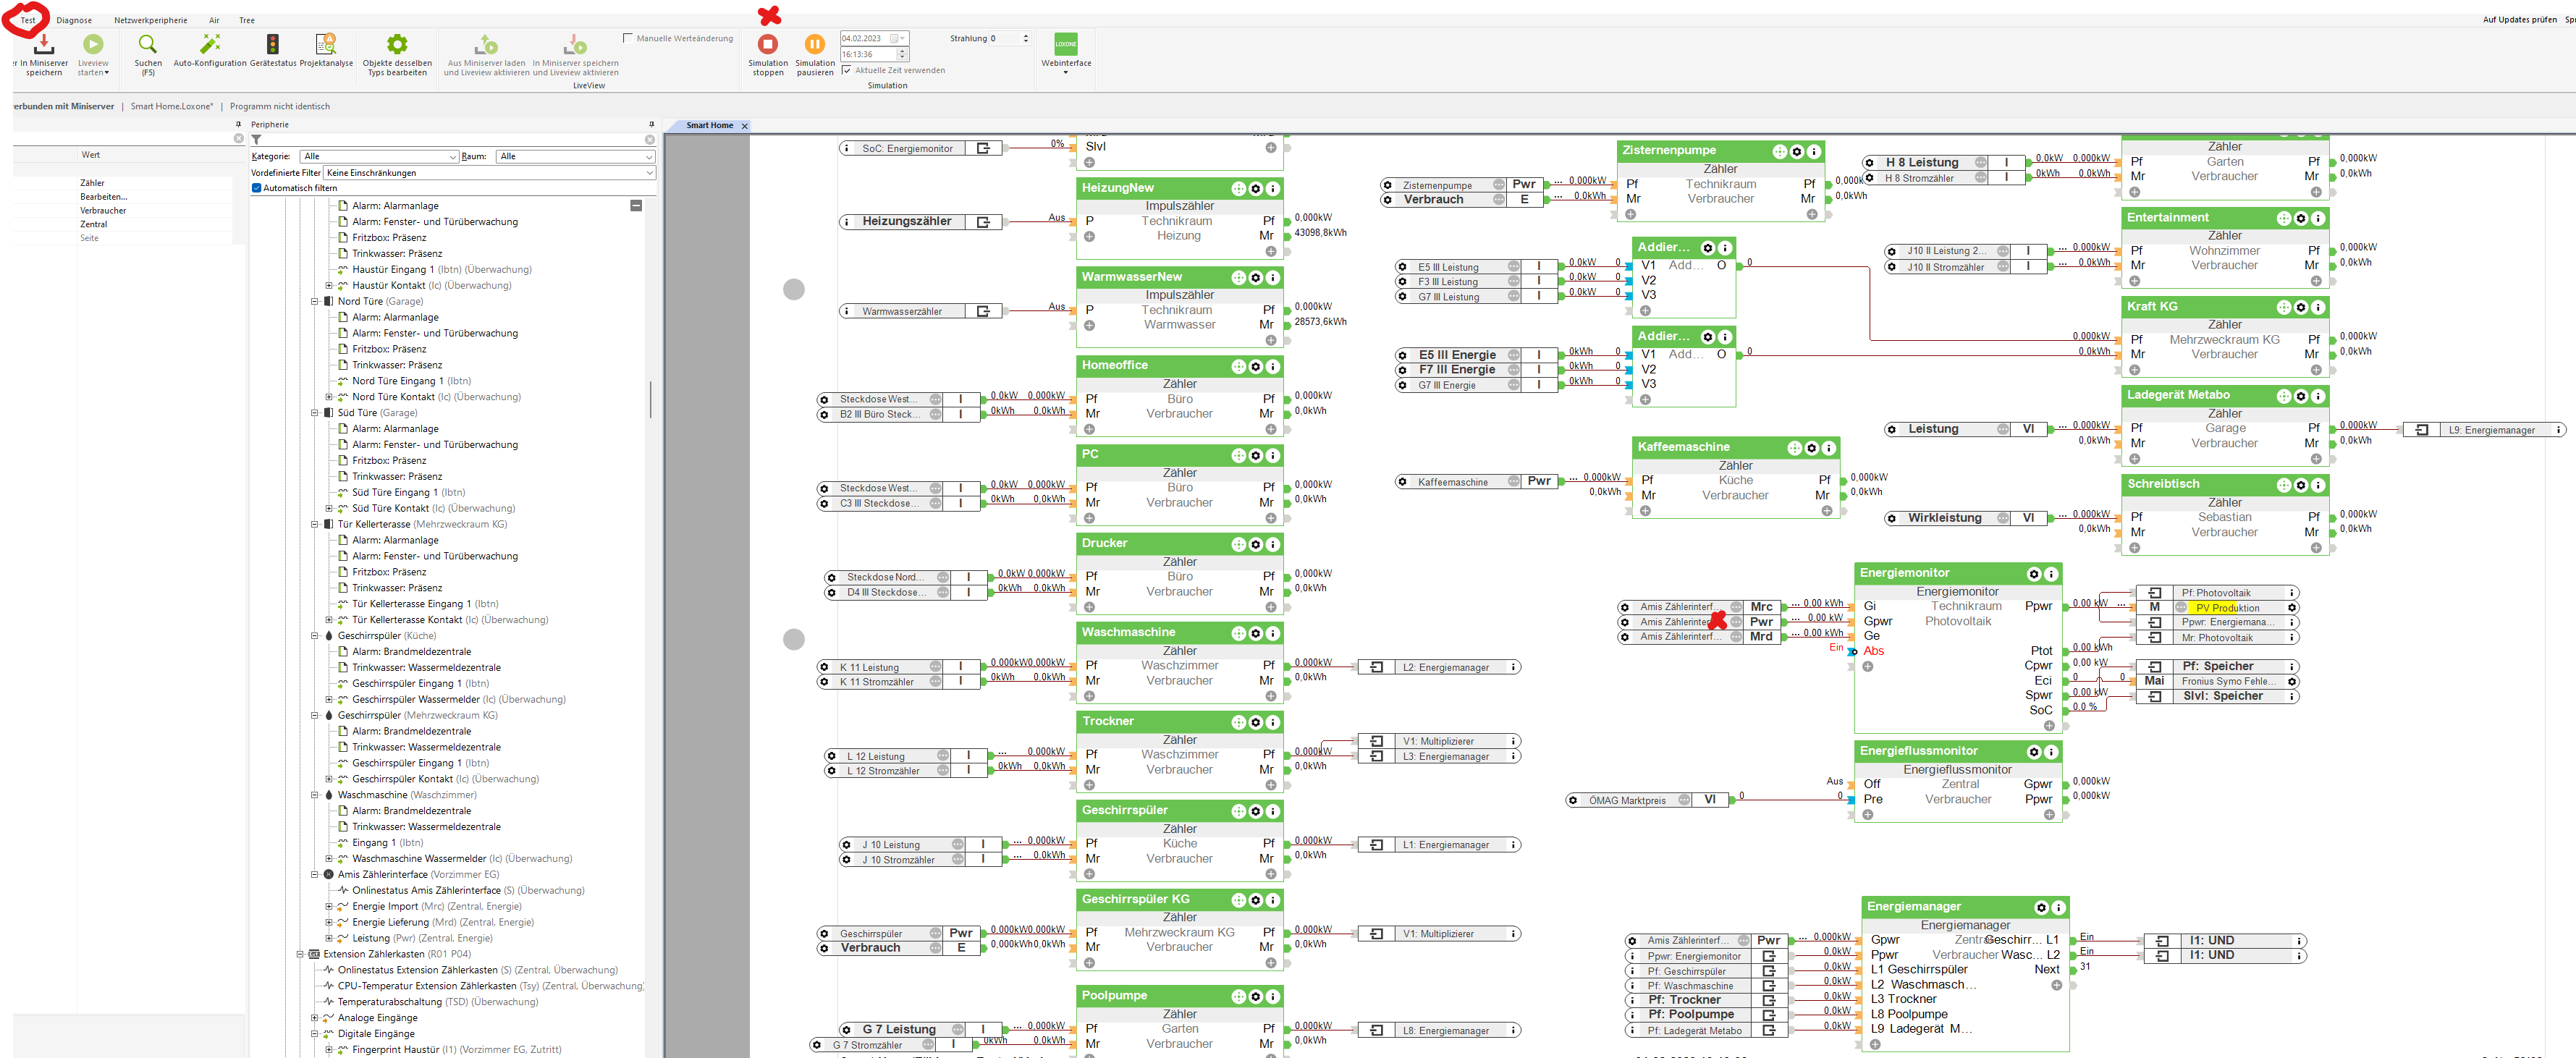2576x1058 pixels.
Task: Open the Gerätestatus traffic light tool
Action: 272,45
